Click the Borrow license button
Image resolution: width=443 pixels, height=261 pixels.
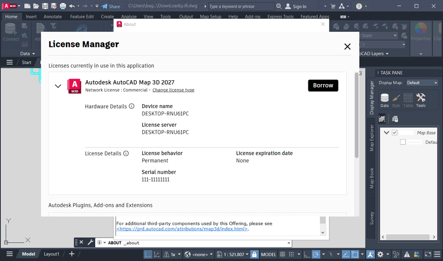323,86
